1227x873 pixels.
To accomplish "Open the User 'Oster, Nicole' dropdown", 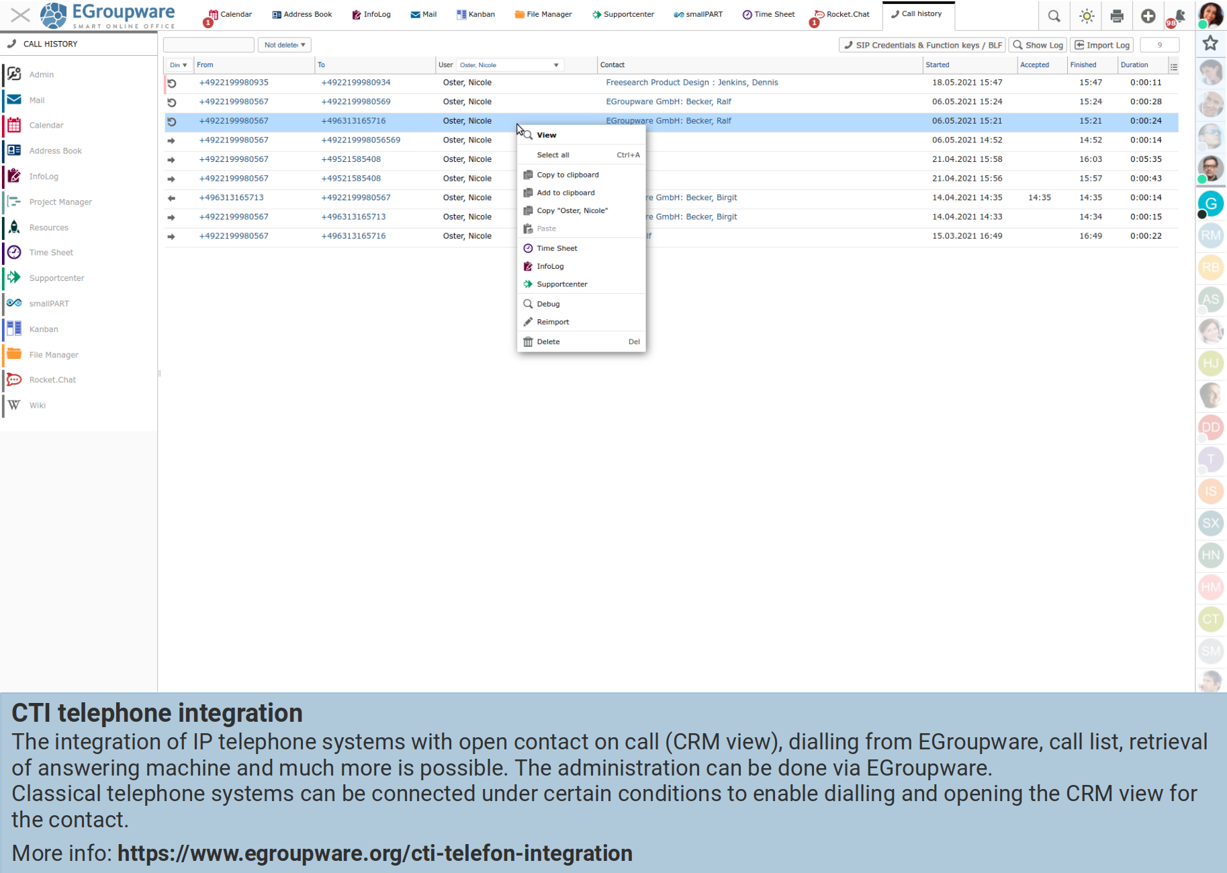I will [509, 65].
